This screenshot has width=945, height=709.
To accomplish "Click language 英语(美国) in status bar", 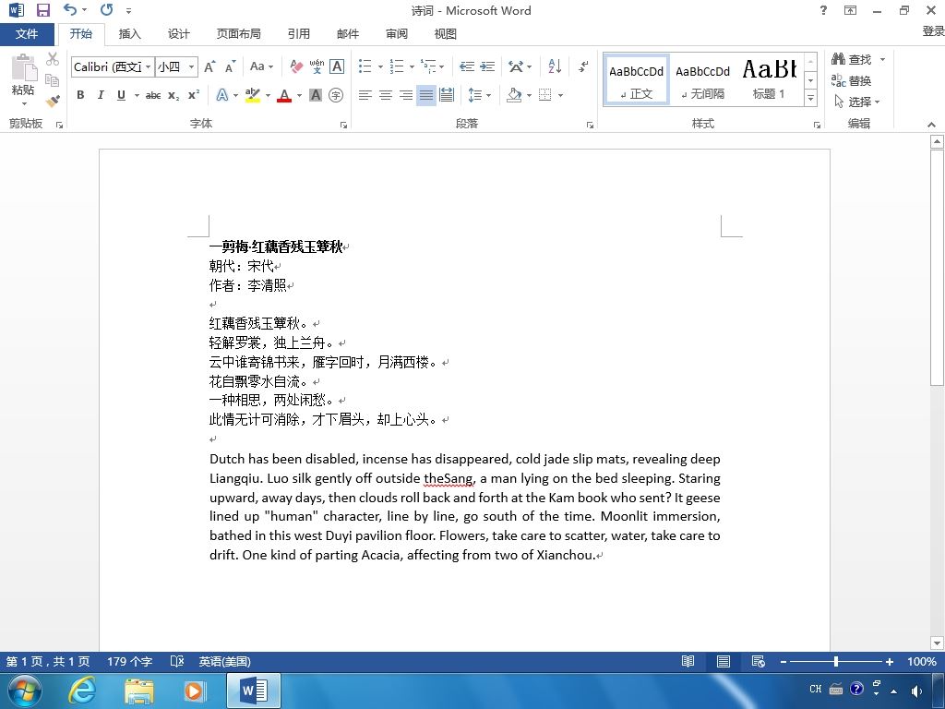I will (225, 661).
